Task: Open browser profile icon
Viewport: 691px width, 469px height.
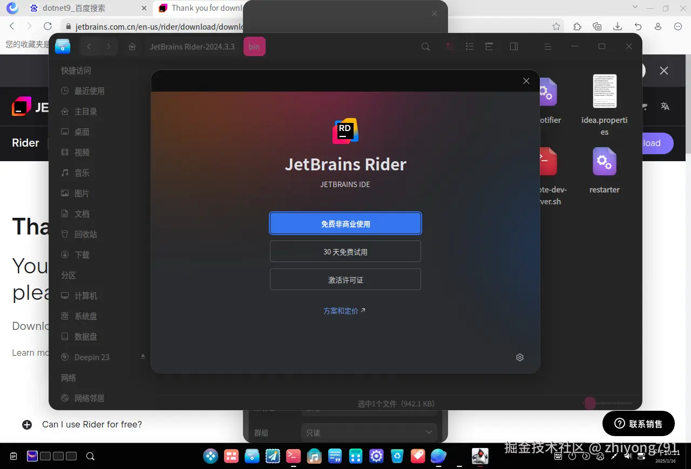Action: point(658,26)
